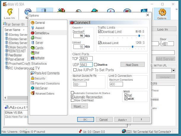This screenshot has height=136, width=181.
Task: Click the Upload capacity field
Action: 79,47
